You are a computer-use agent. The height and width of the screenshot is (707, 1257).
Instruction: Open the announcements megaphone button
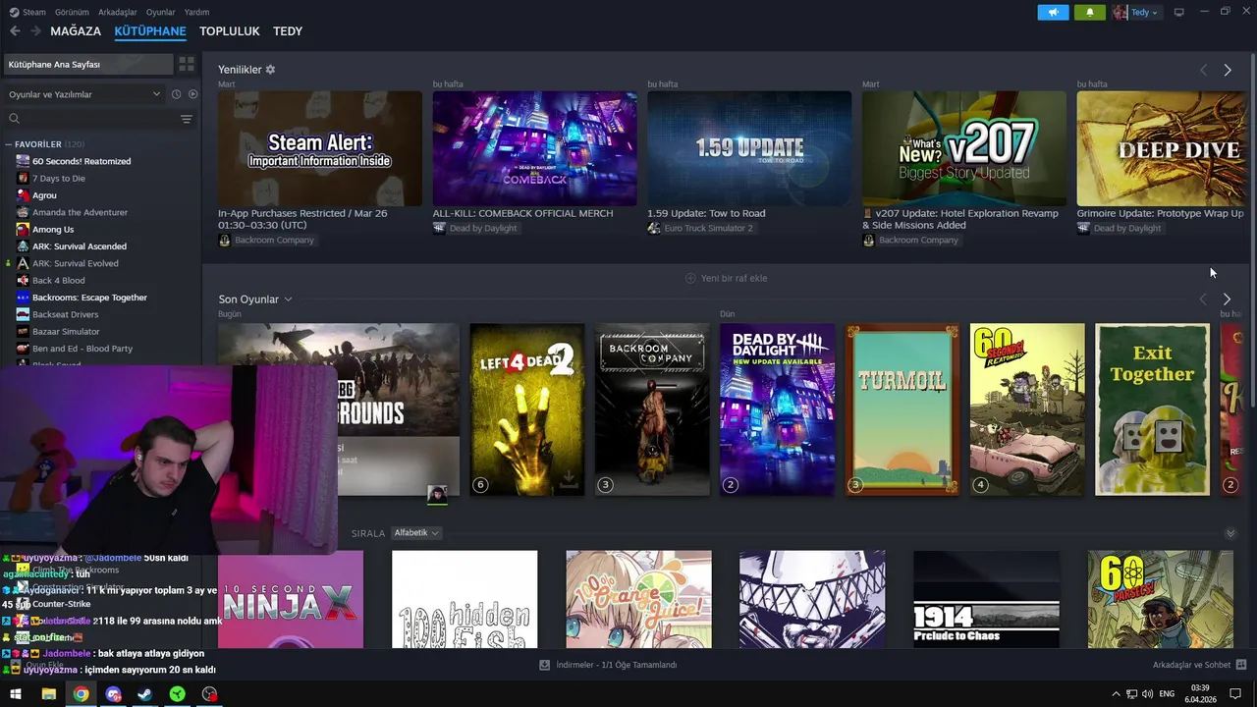click(1053, 12)
